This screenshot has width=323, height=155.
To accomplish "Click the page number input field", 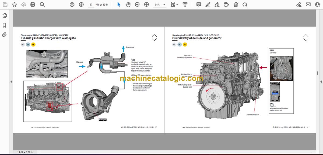I will 91,5.
